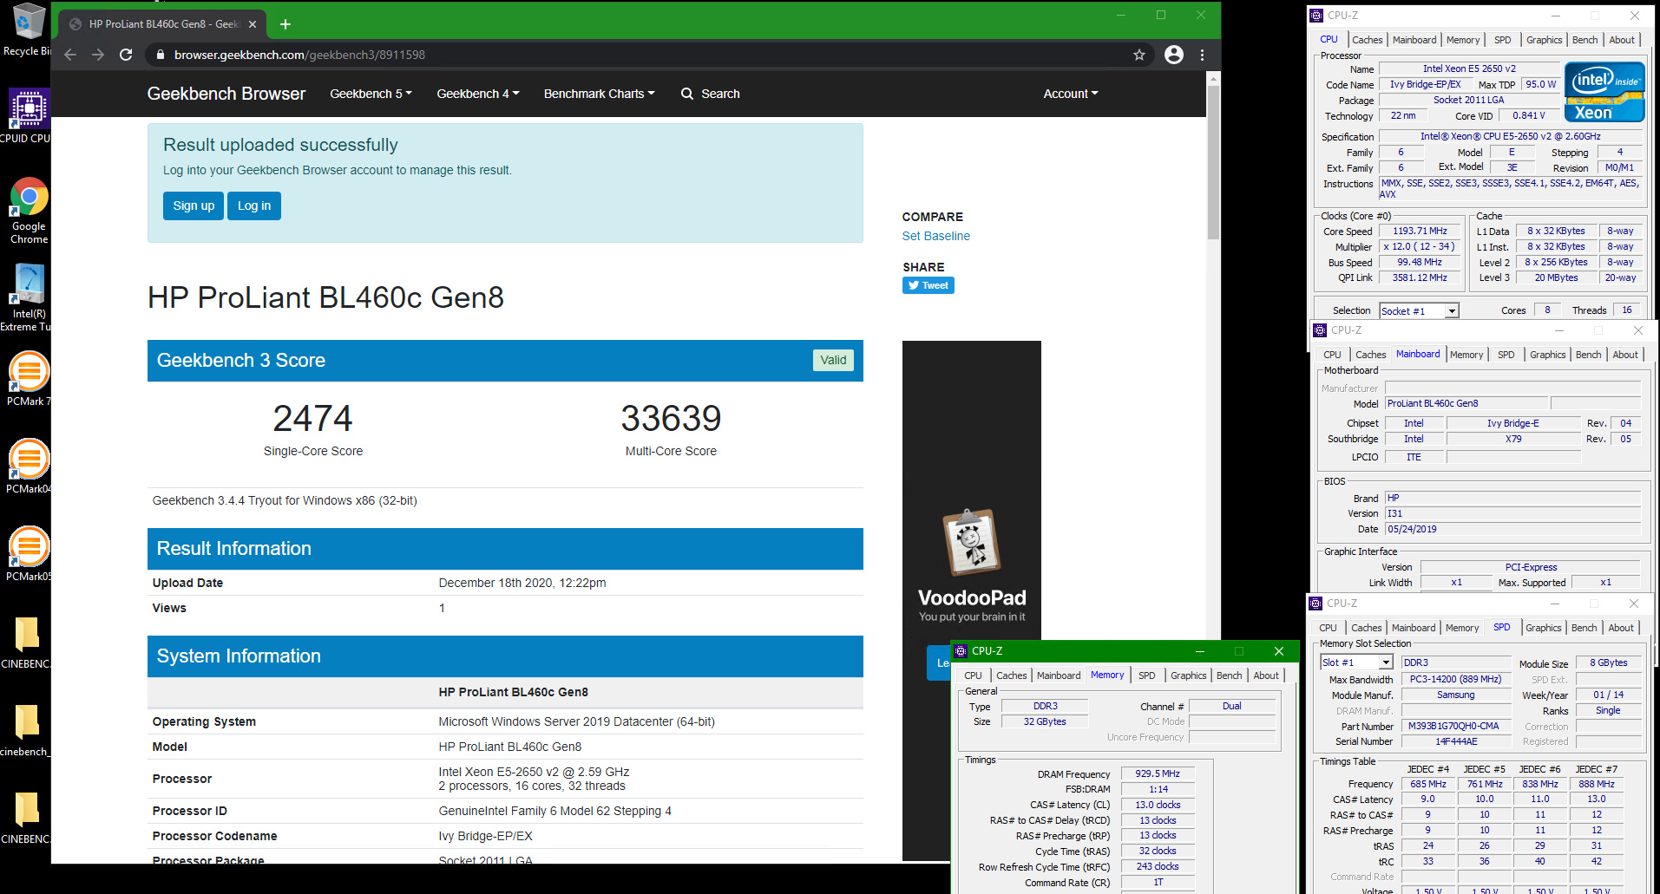Open Geekbench 4 dropdown menu
The height and width of the screenshot is (894, 1660).
pyautogui.click(x=478, y=94)
